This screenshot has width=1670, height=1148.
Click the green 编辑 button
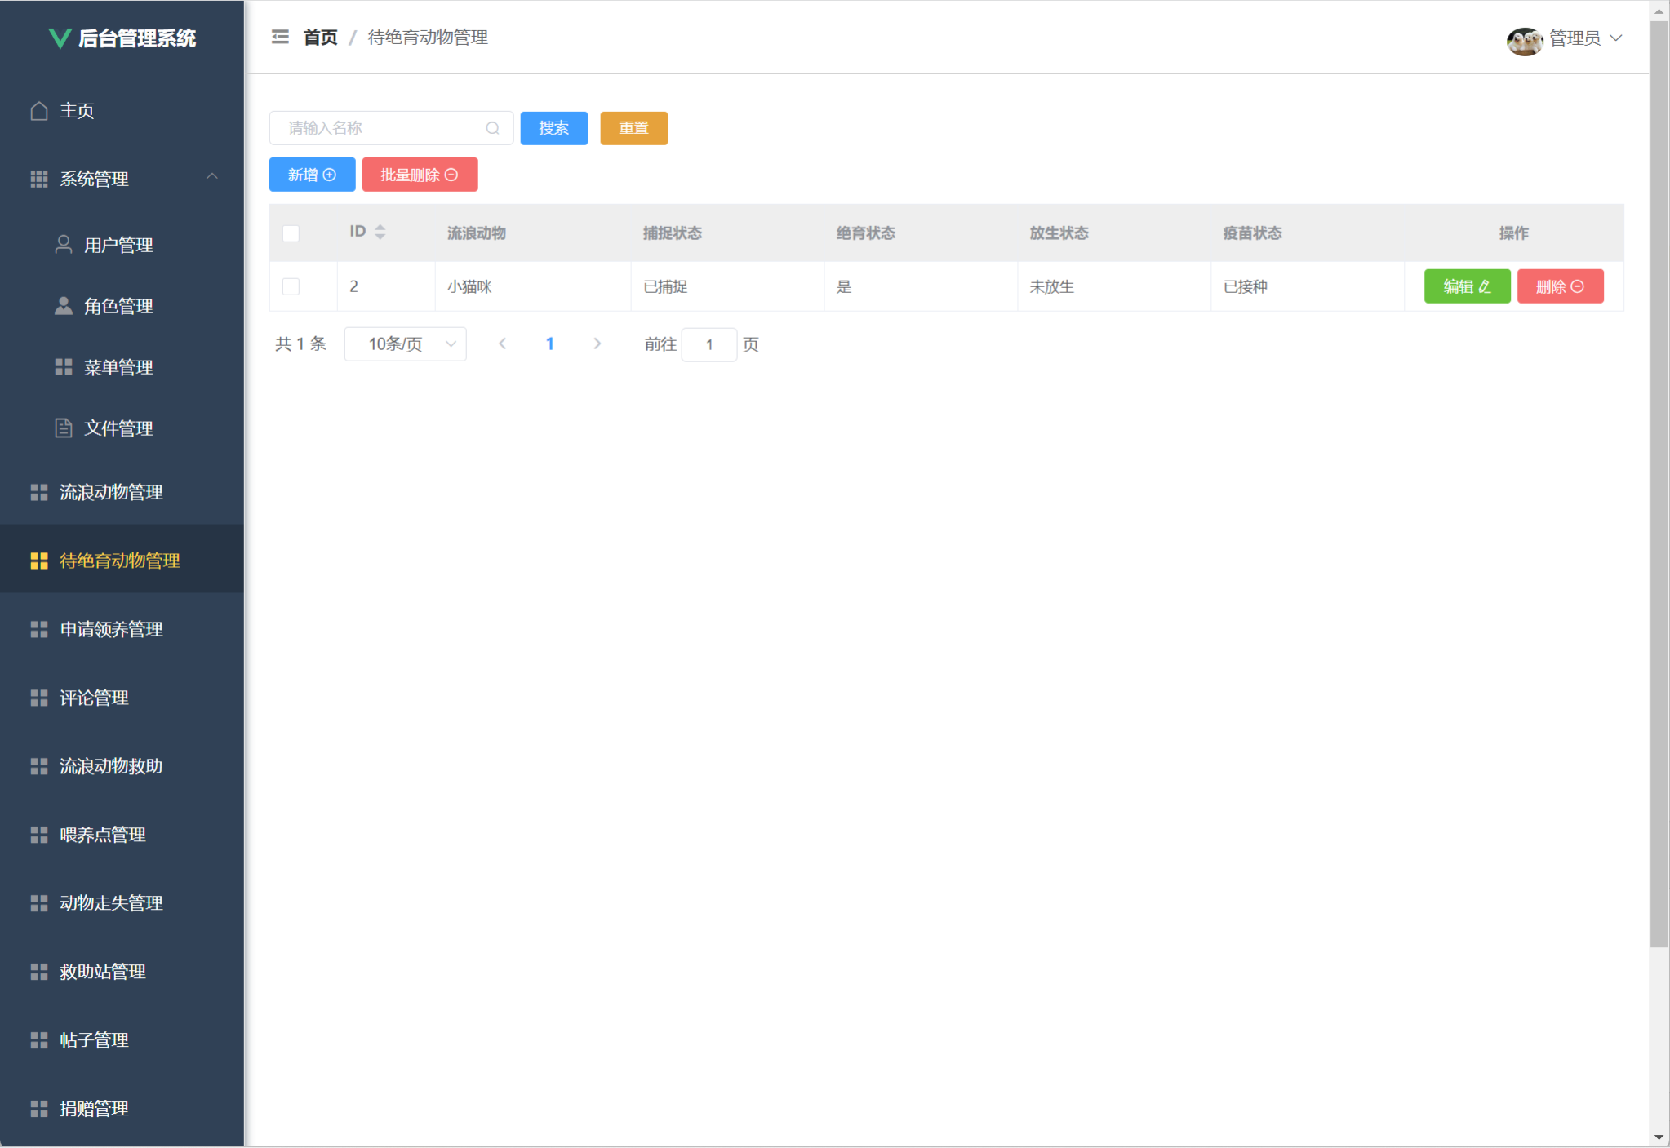coord(1467,286)
